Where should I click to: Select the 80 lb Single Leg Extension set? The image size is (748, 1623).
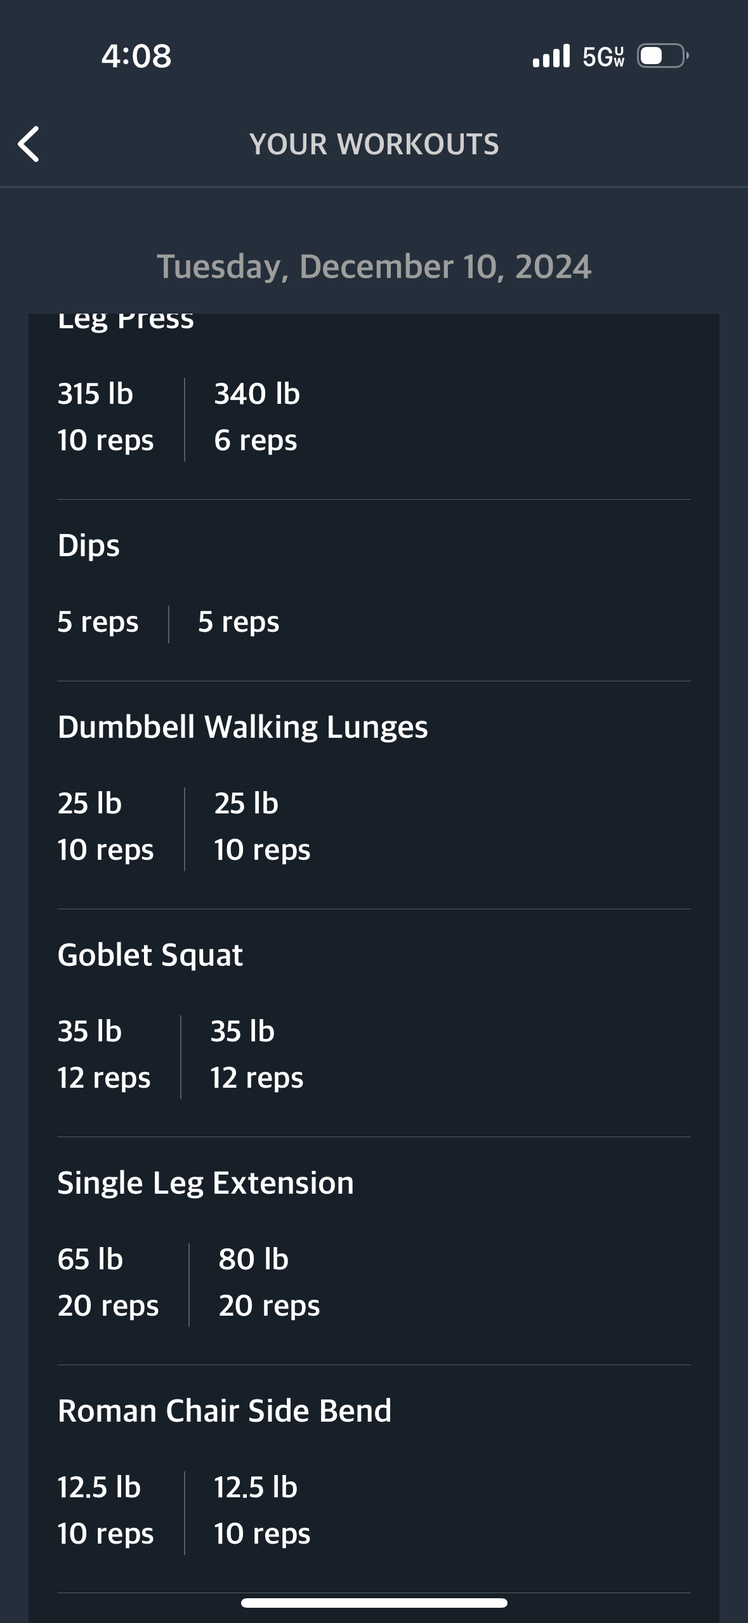(269, 1283)
